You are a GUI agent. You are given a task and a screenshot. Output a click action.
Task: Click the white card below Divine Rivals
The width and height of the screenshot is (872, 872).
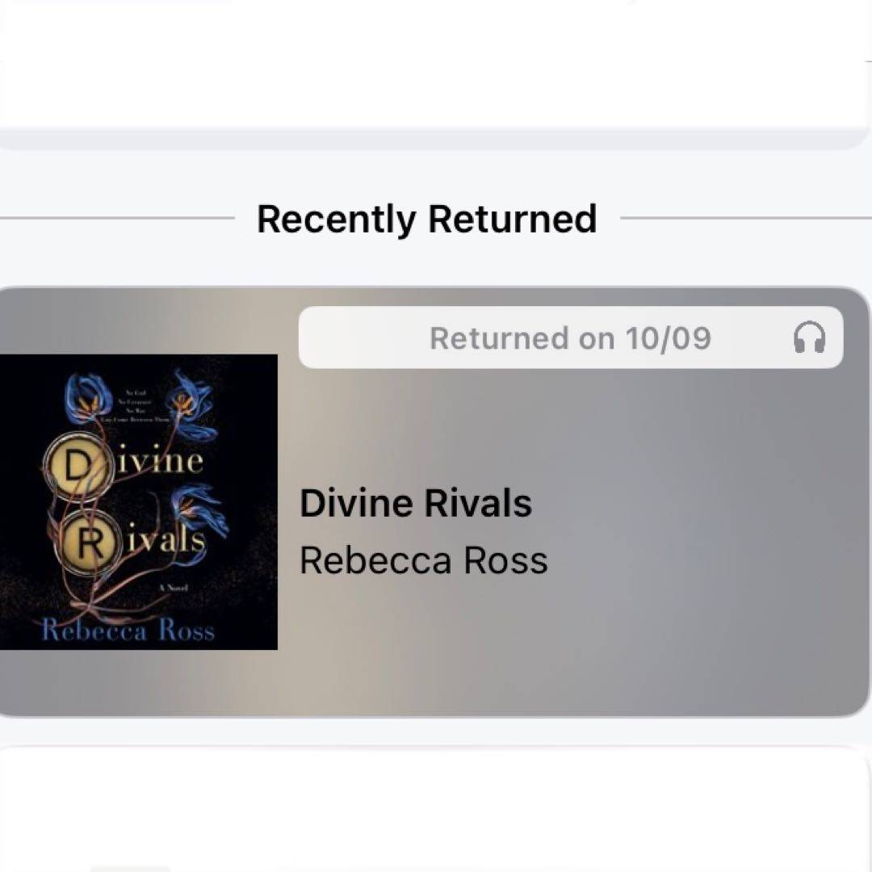(434, 809)
